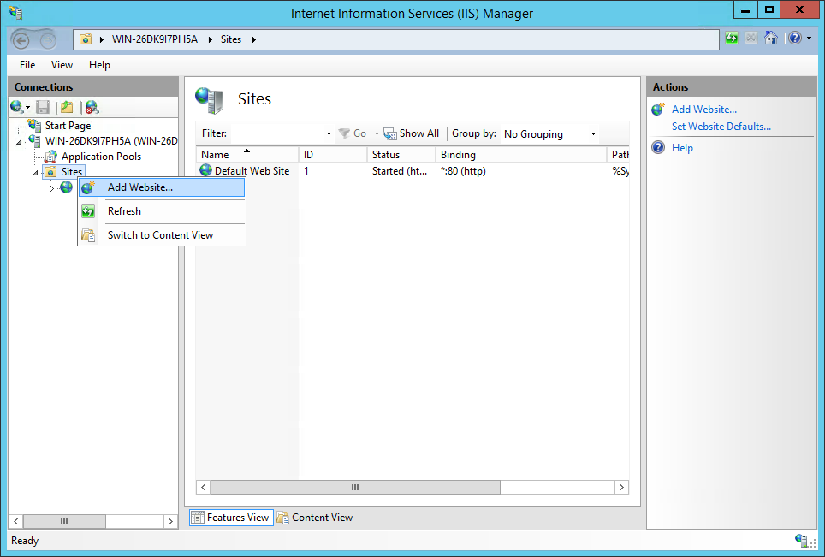Collapse the Sites tree node

(35, 173)
